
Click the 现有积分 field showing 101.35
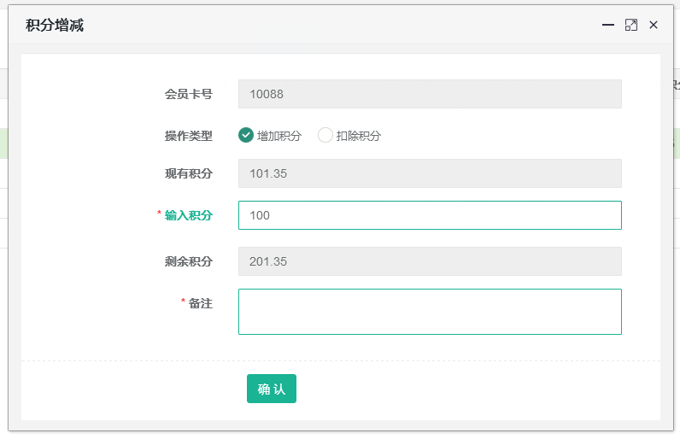(x=429, y=173)
